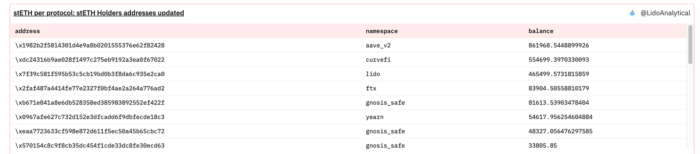The image size is (700, 154).
Task: Click gnosis_safe namespace in the 48327.056476297585 row
Action: (x=385, y=131)
